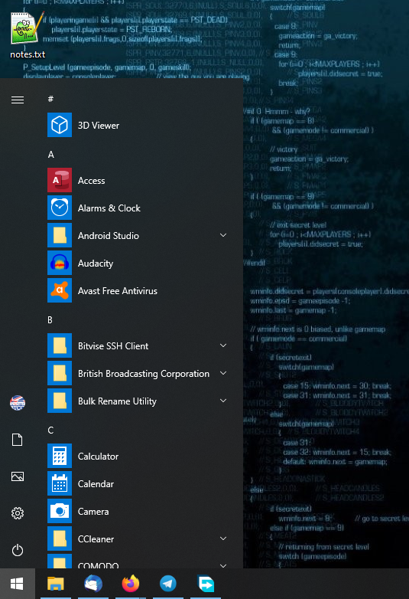The width and height of the screenshot is (409, 599).
Task: Click the C letter section header
Action: [x=50, y=430]
